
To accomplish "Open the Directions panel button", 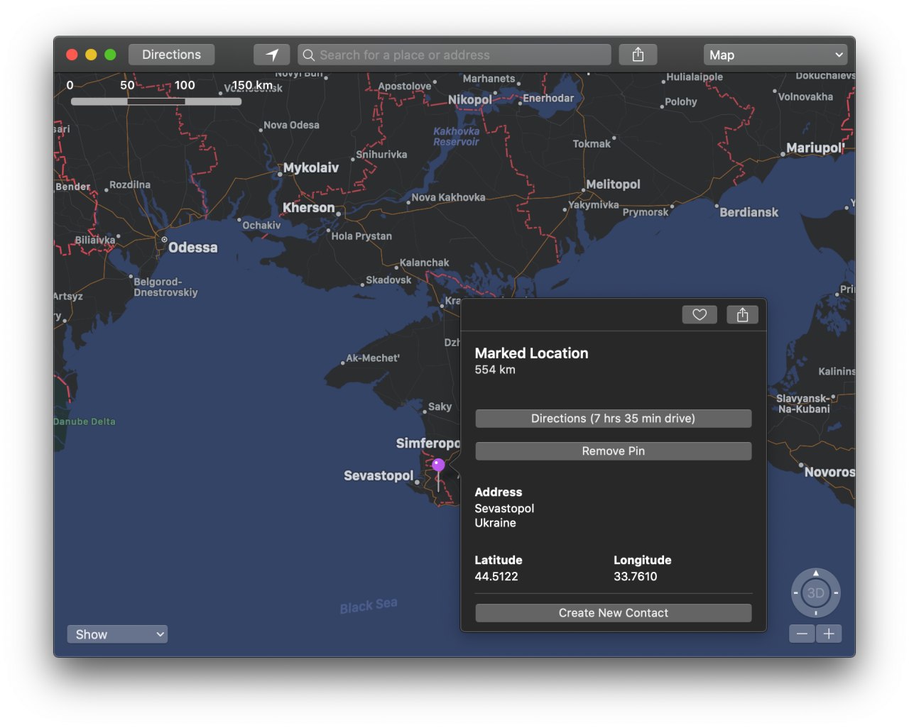I will [171, 55].
